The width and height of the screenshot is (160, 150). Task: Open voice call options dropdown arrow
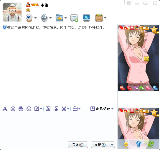50,18
